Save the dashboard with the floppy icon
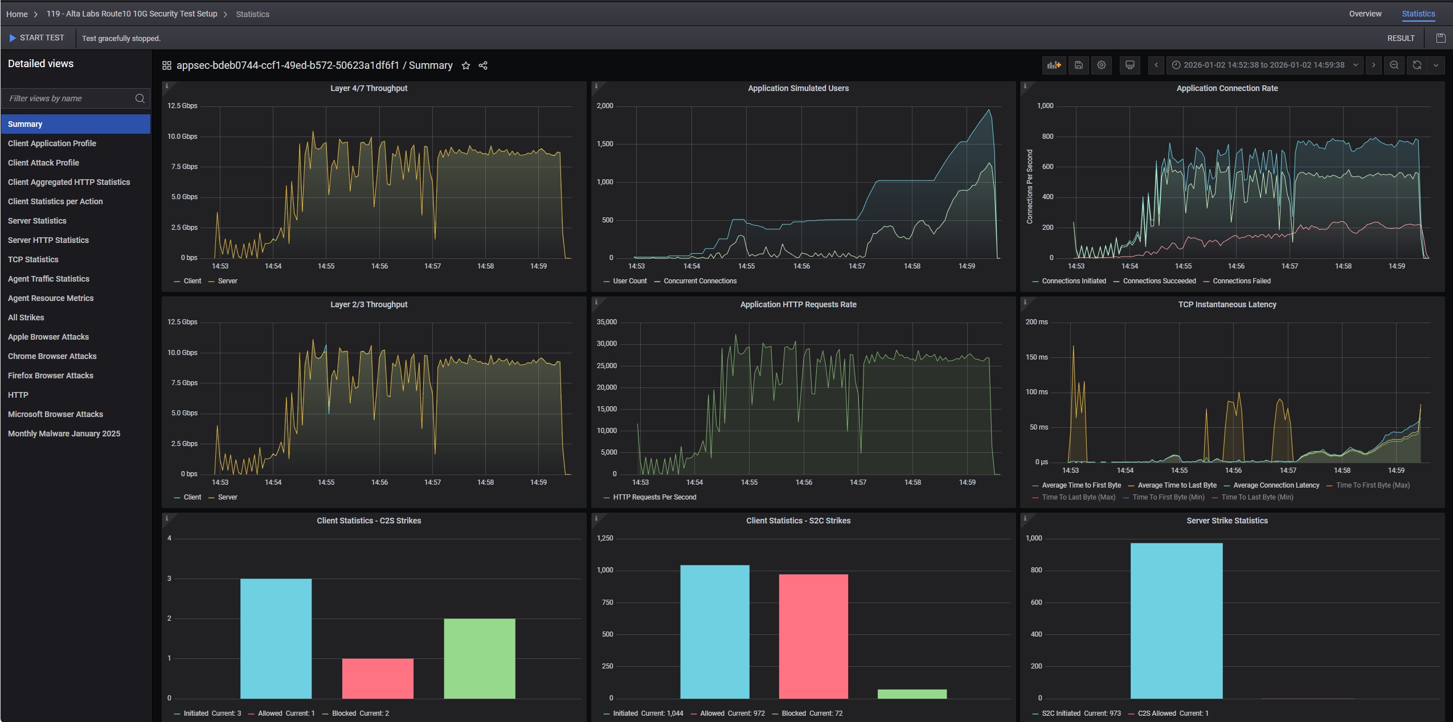Screen dimensions: 1453x722 coord(1078,65)
